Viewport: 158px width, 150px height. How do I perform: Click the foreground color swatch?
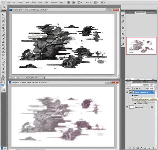[x=2, y=85]
